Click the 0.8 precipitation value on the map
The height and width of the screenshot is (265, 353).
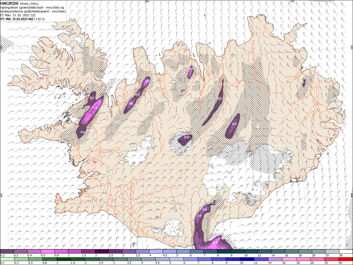pos(215,242)
